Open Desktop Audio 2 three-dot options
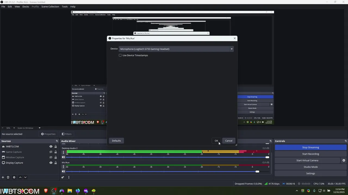 [x=63, y=152]
